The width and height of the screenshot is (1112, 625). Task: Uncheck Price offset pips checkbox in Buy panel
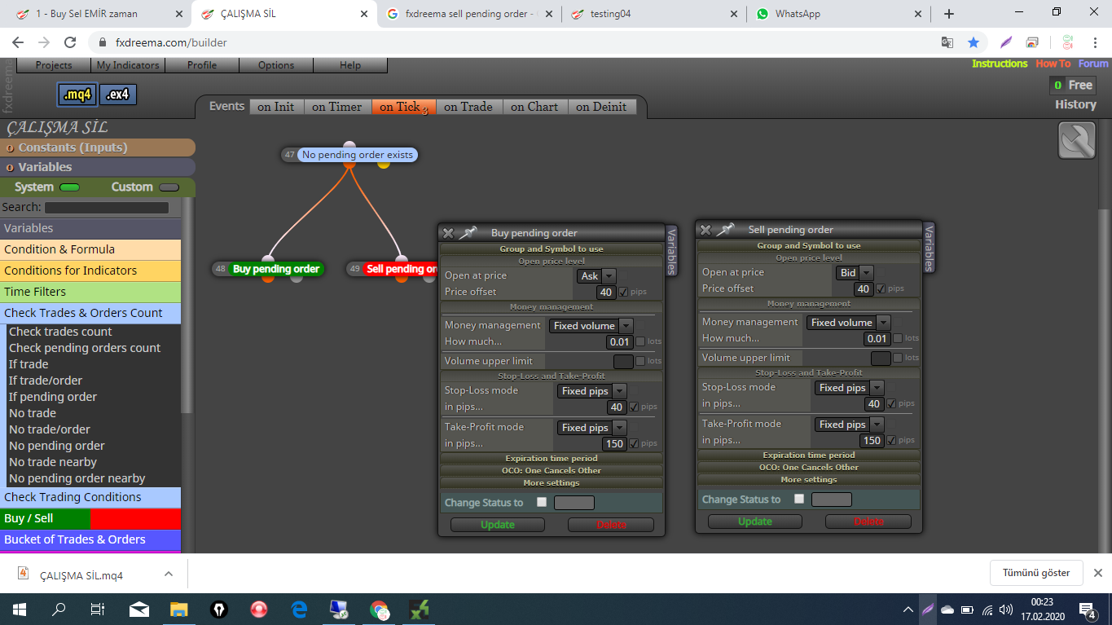coord(623,293)
